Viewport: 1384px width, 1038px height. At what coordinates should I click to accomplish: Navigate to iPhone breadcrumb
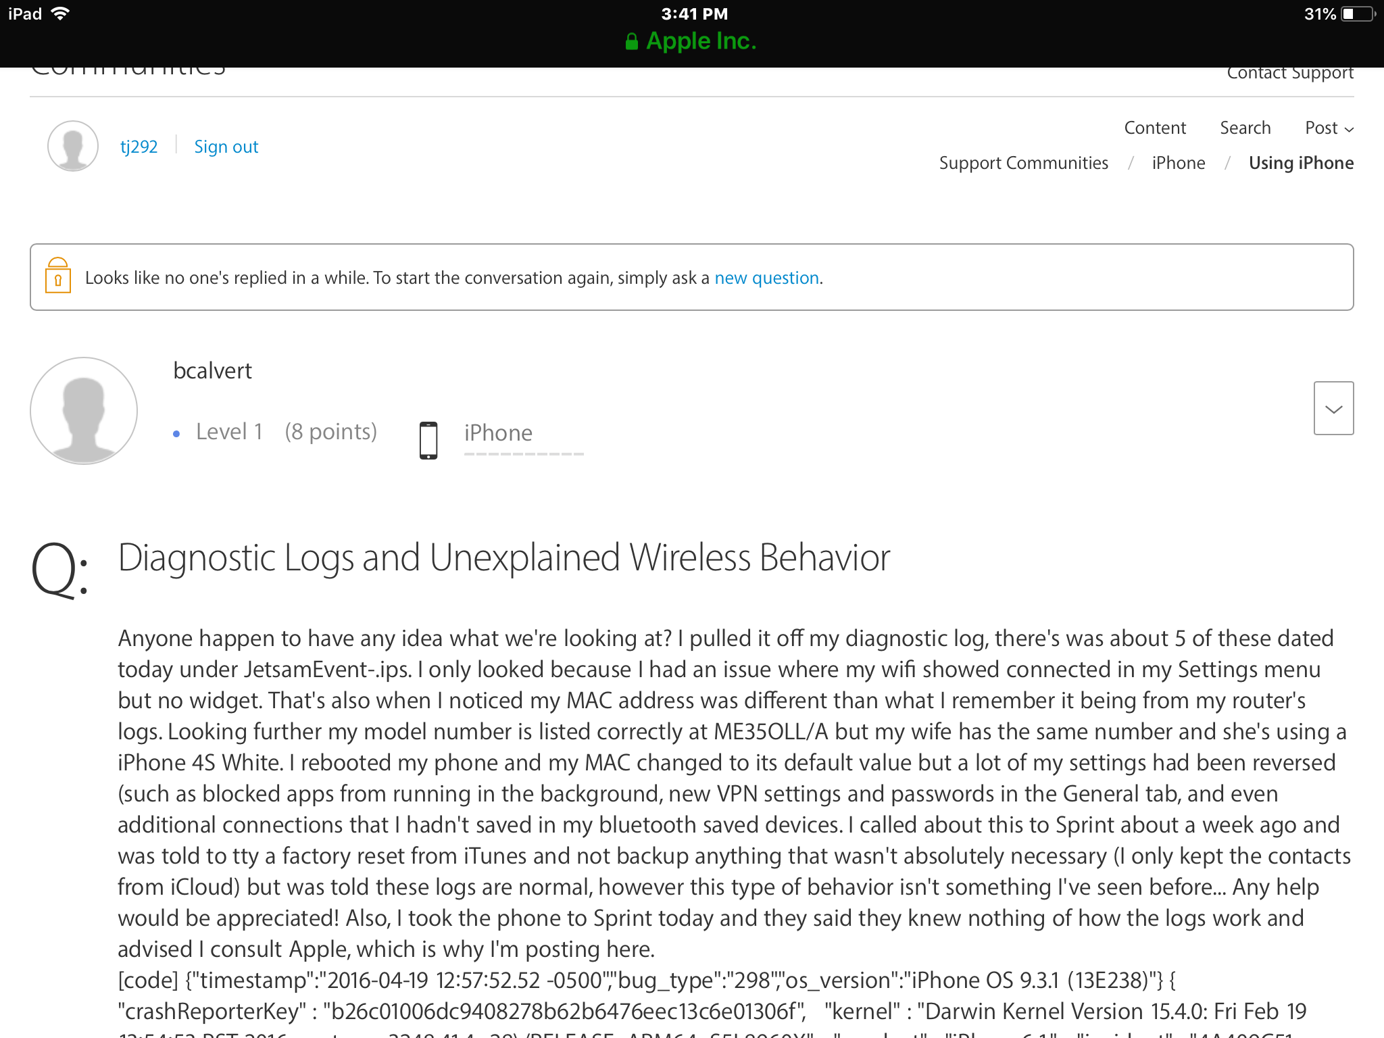(x=1178, y=163)
